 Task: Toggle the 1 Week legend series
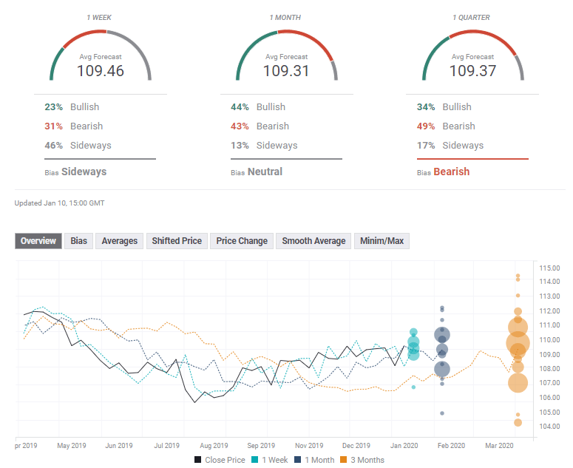tap(271, 460)
